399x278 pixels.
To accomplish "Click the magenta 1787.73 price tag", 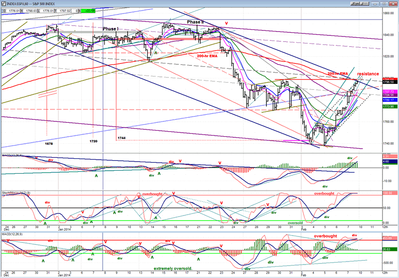I will [x=390, y=91].
